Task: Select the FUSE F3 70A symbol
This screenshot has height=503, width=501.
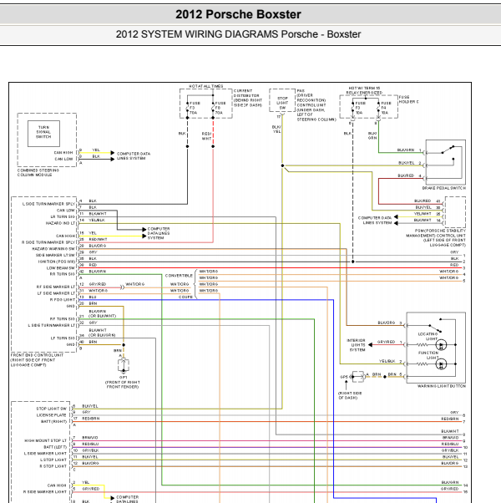Action: 192,108
